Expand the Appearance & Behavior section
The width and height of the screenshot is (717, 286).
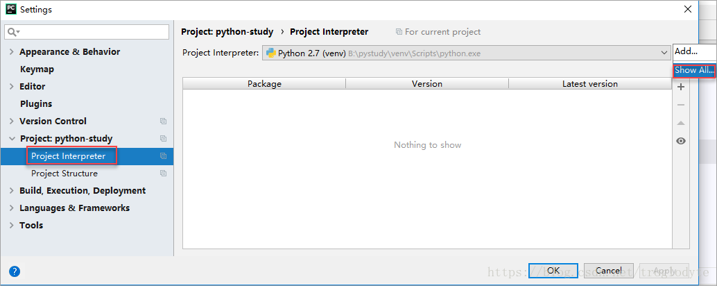(x=12, y=51)
